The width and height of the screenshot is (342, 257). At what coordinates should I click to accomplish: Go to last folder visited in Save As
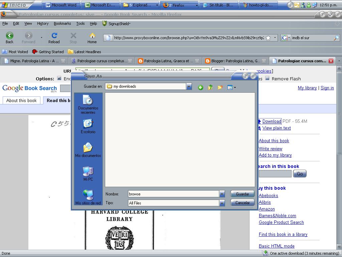point(200,87)
